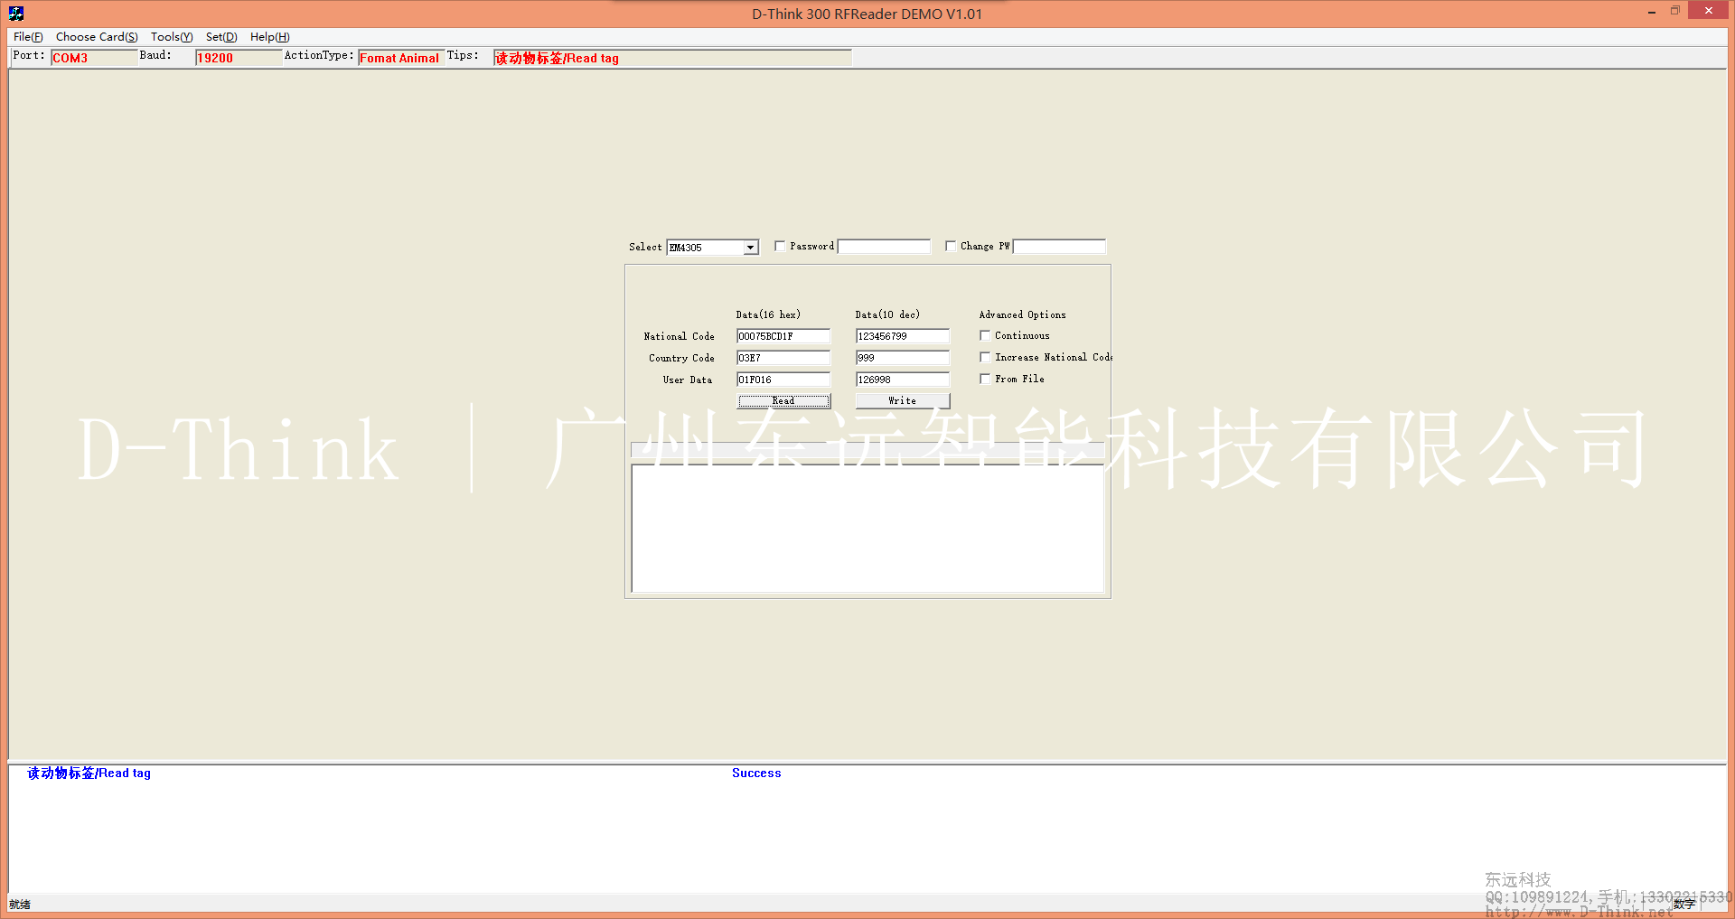Click the National Code decimal field
The width and height of the screenshot is (1735, 919).
point(903,336)
